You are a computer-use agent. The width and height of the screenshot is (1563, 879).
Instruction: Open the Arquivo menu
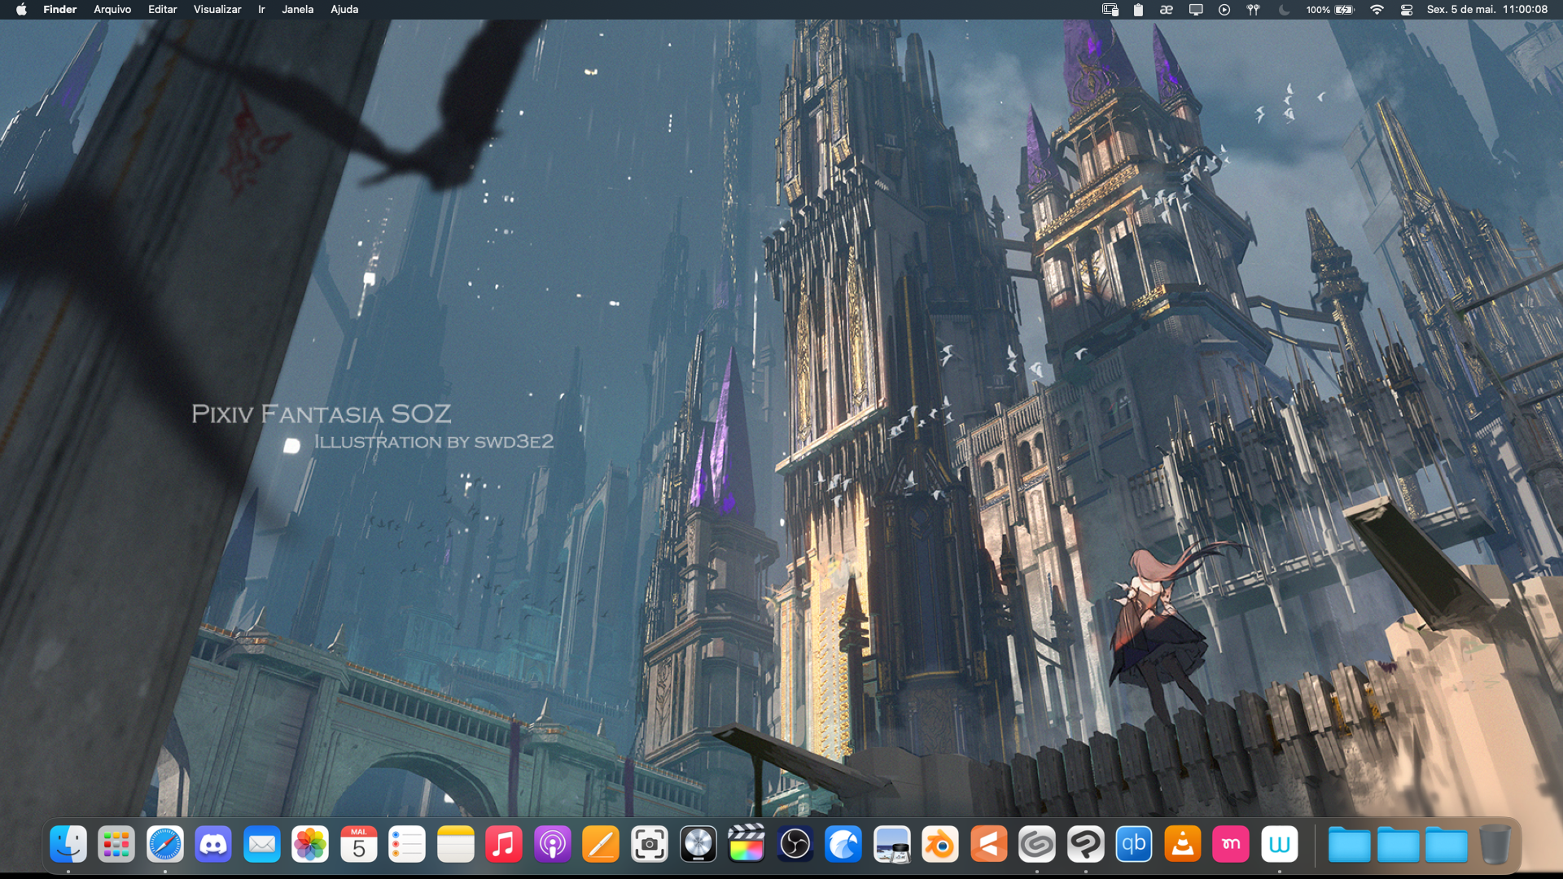click(x=112, y=10)
